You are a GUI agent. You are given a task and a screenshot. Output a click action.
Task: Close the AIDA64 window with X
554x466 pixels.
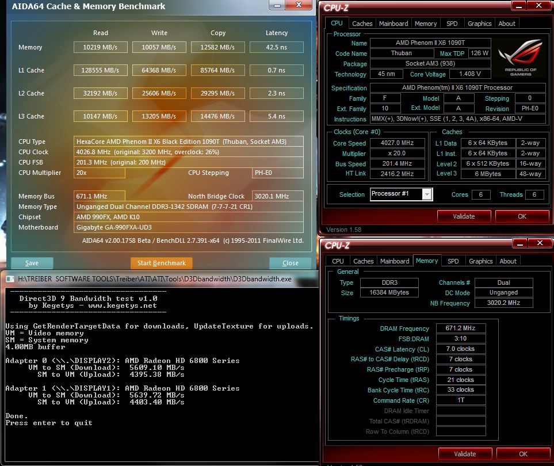tap(299, 5)
